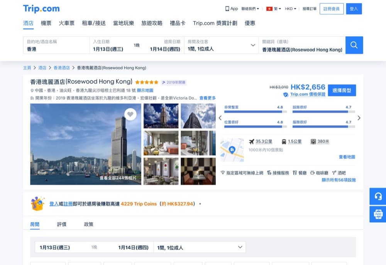Click the train station distance icon

pos(284,142)
